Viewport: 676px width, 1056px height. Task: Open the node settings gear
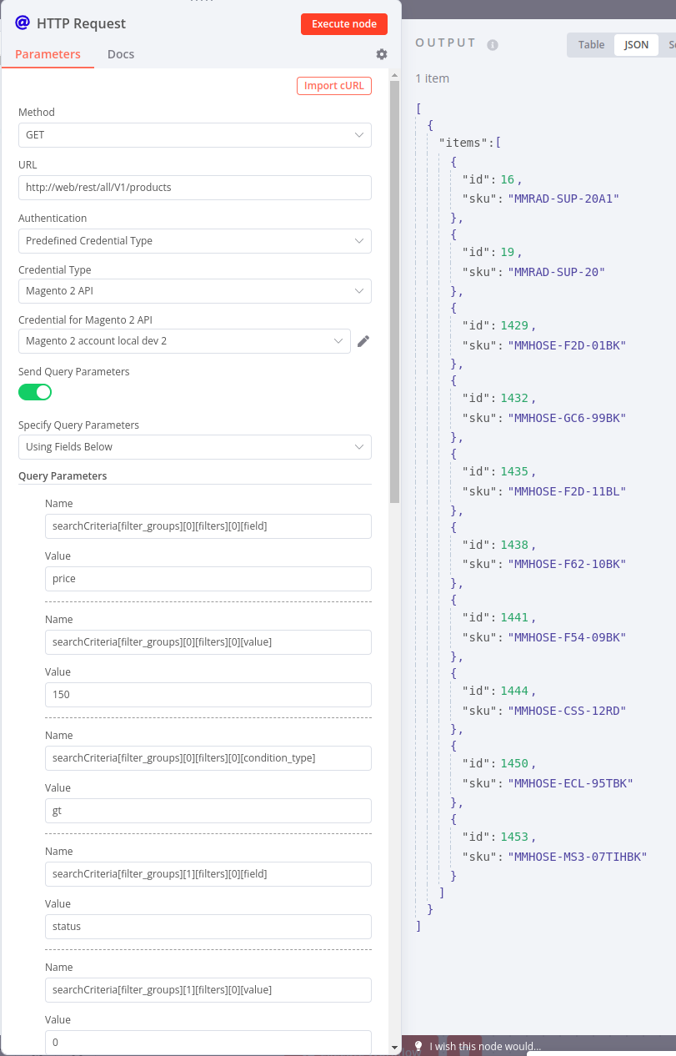coord(381,53)
